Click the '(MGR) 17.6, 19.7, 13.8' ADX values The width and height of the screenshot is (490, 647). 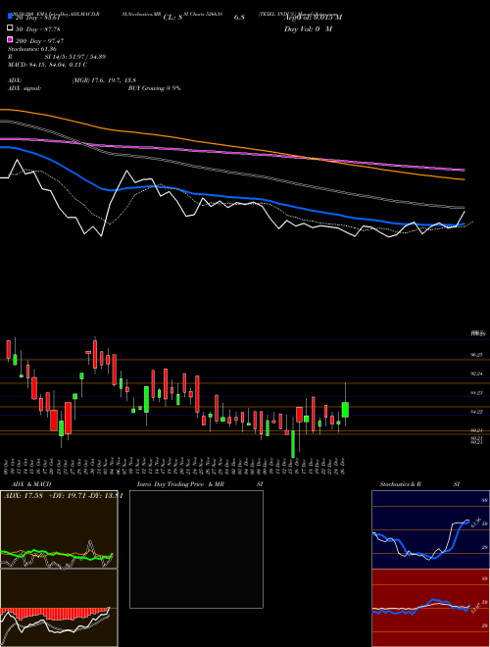tap(104, 80)
